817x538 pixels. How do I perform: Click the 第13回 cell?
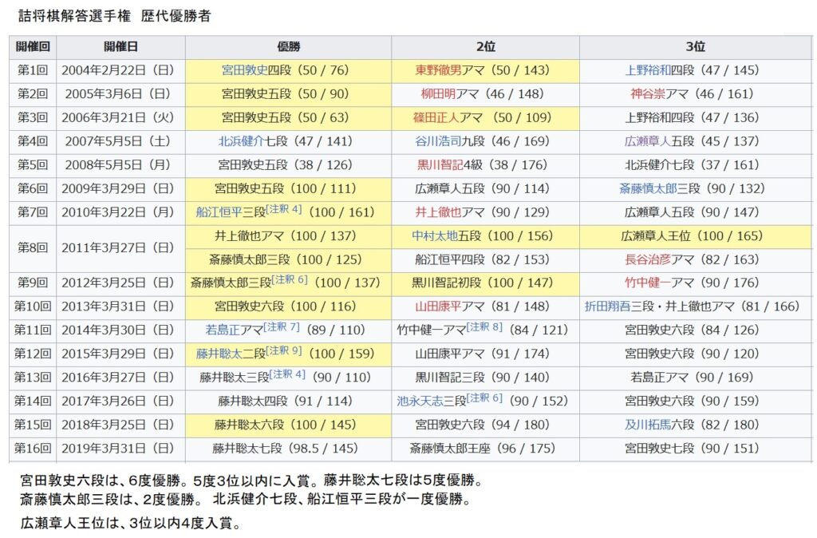32,378
